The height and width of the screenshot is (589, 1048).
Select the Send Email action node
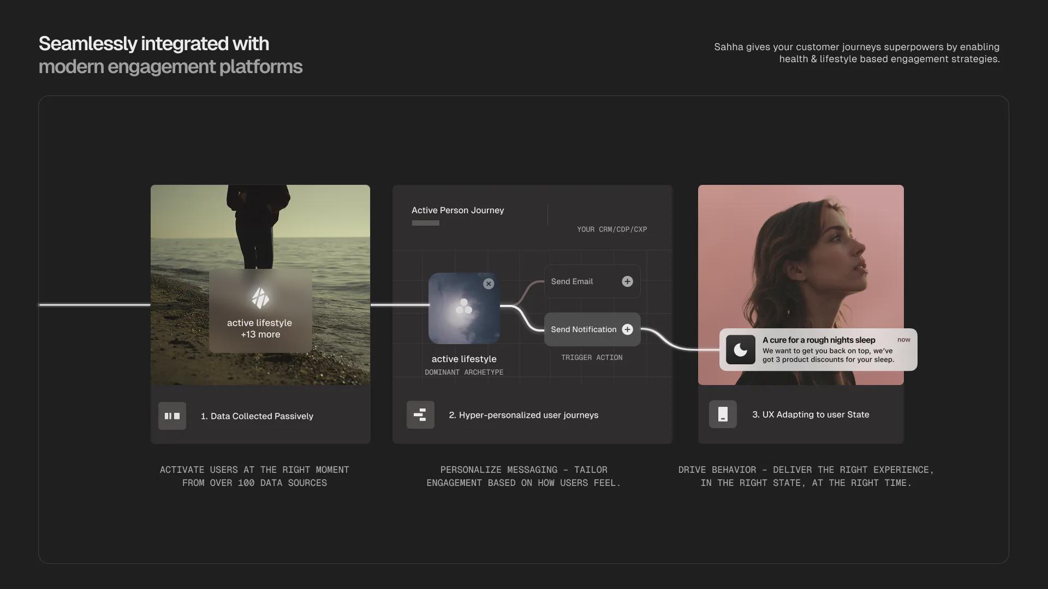[579, 281]
